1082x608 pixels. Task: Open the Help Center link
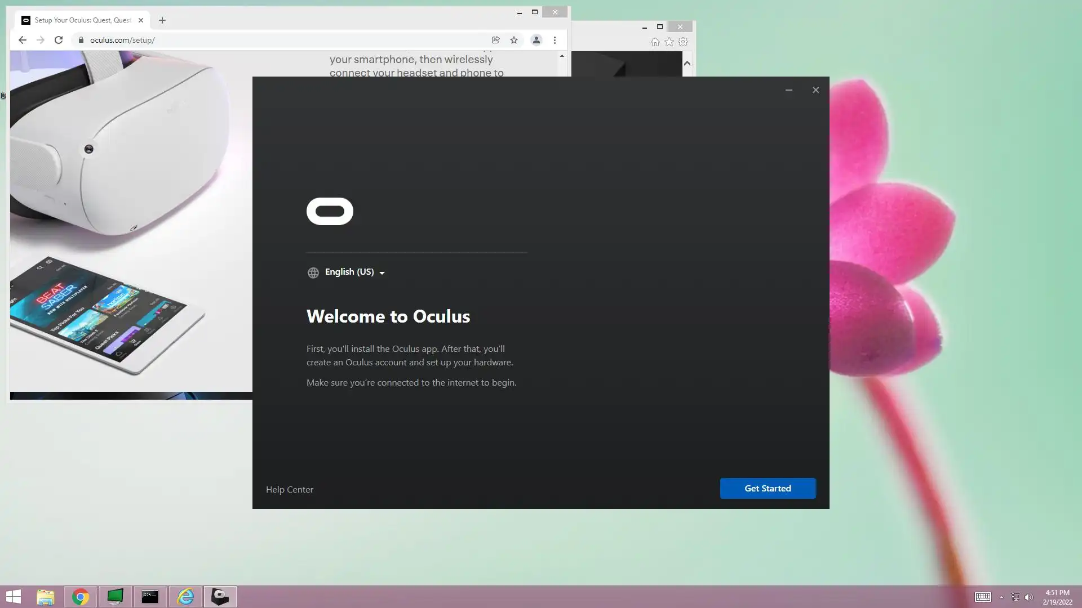289,489
